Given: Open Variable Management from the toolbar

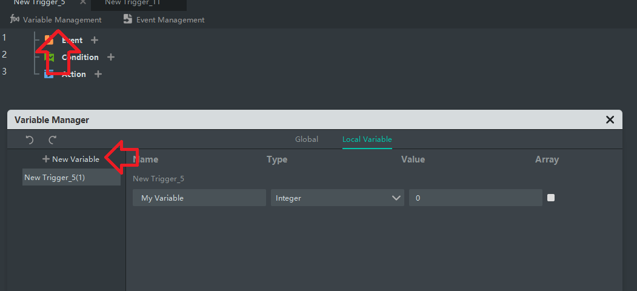Looking at the screenshot, I should click(56, 19).
